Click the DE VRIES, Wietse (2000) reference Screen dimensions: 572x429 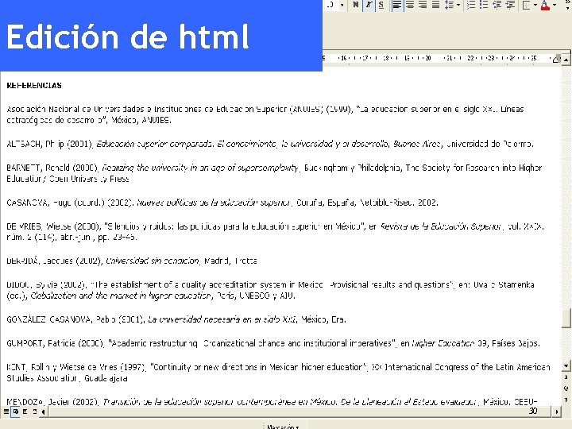[276, 232]
